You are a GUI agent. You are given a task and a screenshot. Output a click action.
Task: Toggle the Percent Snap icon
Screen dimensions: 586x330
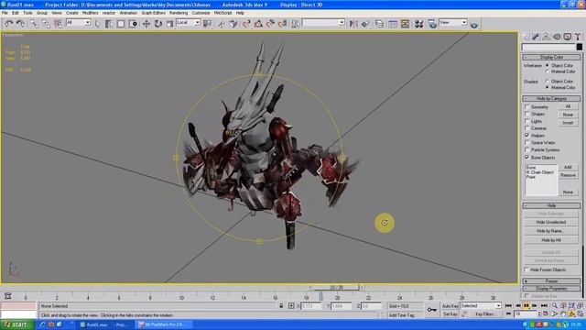pyautogui.click(x=270, y=24)
